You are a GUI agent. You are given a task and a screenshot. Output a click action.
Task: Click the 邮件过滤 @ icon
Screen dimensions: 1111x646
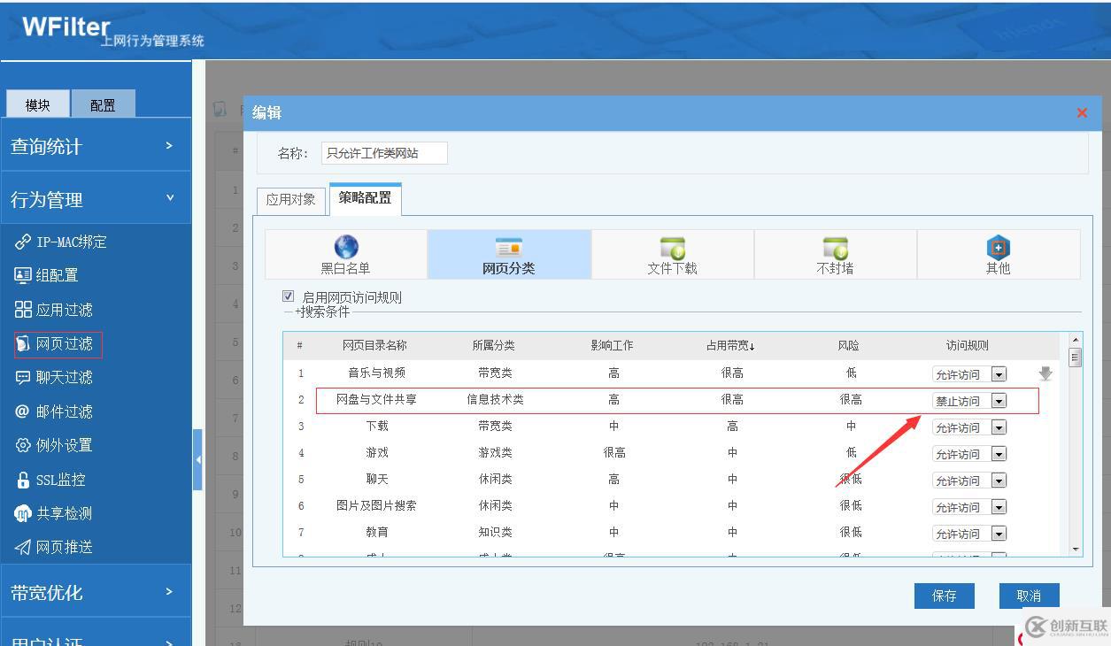point(23,411)
